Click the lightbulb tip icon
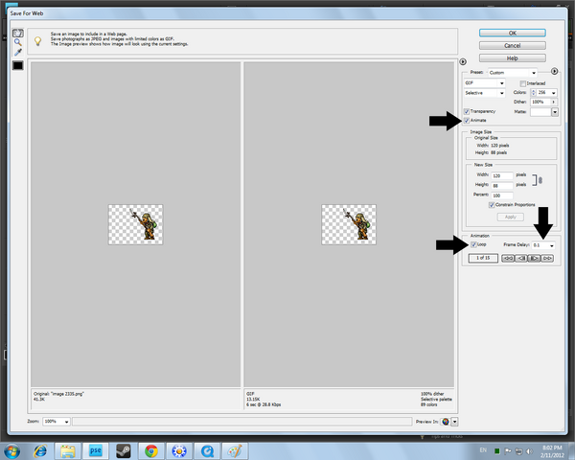The height and width of the screenshot is (460, 575). (37, 40)
